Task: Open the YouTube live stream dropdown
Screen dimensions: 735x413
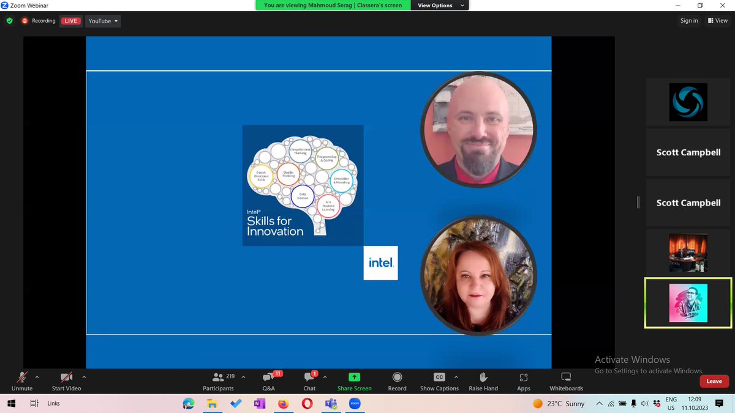Action: (103, 21)
